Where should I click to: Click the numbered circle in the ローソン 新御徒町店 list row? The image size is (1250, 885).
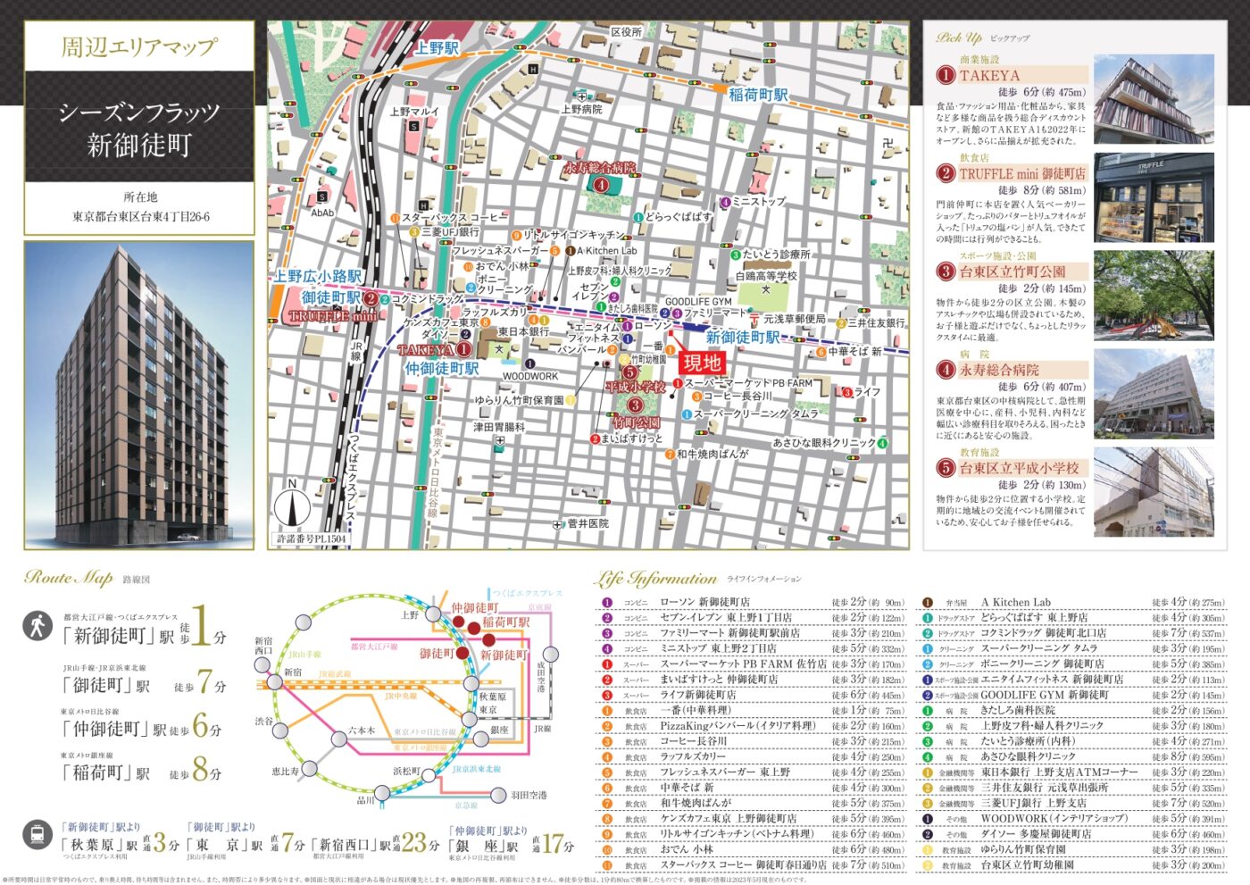tap(607, 603)
